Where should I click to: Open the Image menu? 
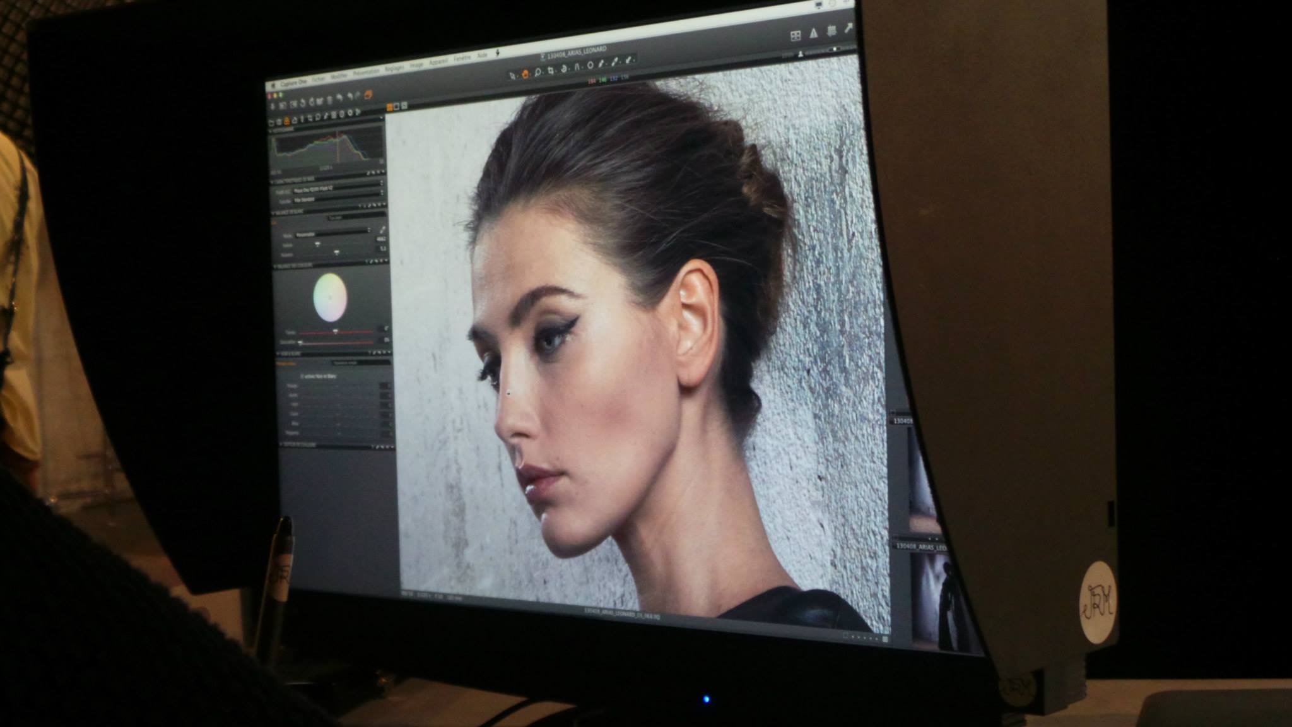(416, 65)
